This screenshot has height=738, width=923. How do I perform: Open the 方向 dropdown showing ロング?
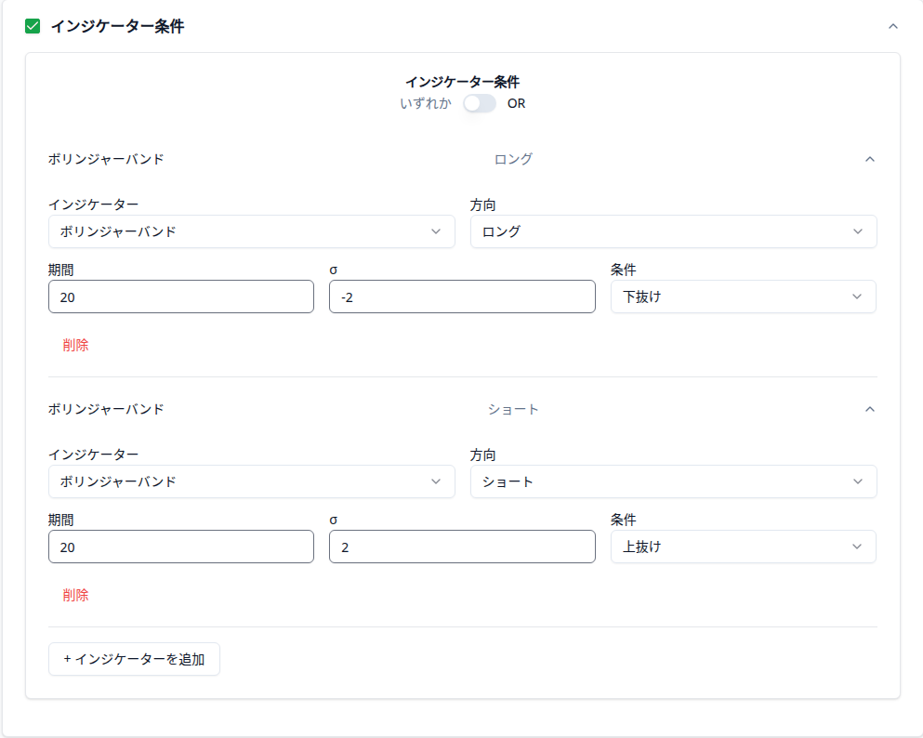coord(673,231)
